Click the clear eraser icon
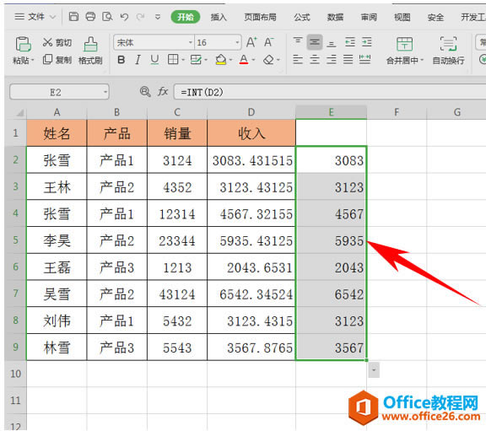Screen dimensions: 486x431 pyautogui.click(x=268, y=60)
